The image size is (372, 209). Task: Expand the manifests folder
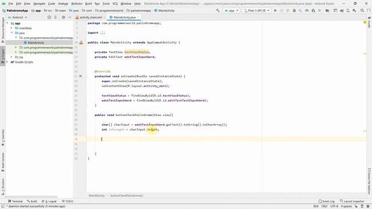pos(12,28)
